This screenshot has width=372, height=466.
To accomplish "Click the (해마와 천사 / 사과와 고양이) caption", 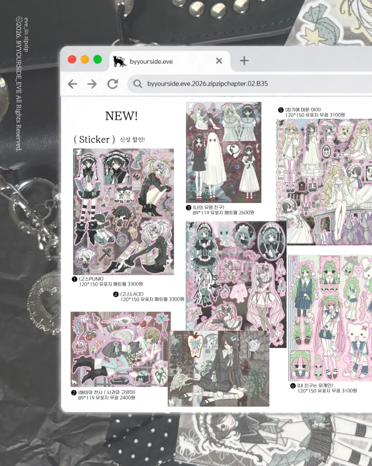I will pyautogui.click(x=107, y=393).
